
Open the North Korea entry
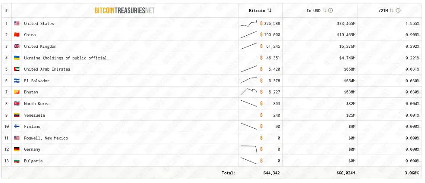coord(37,104)
